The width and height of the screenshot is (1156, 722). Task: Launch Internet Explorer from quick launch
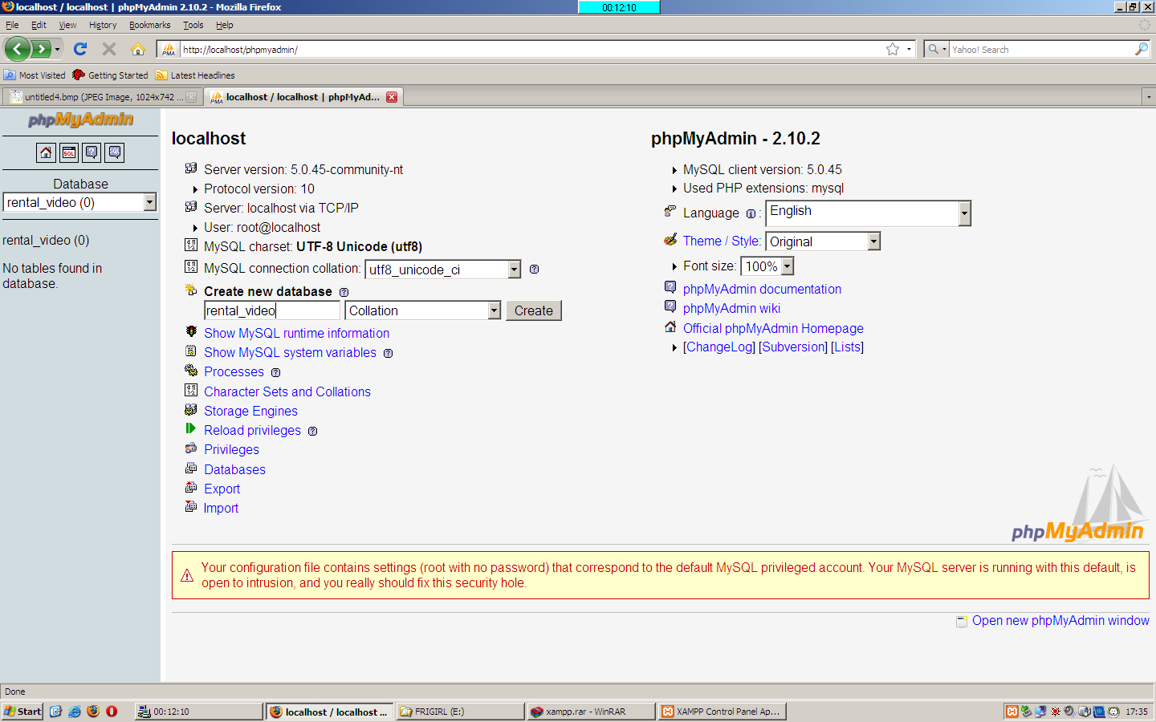pyautogui.click(x=75, y=712)
